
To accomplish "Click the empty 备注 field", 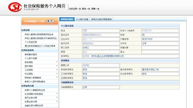I will 160,52.
